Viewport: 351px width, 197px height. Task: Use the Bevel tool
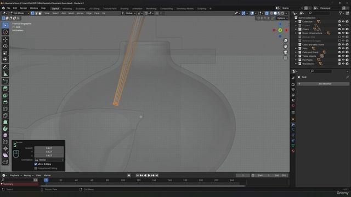pos(5,102)
